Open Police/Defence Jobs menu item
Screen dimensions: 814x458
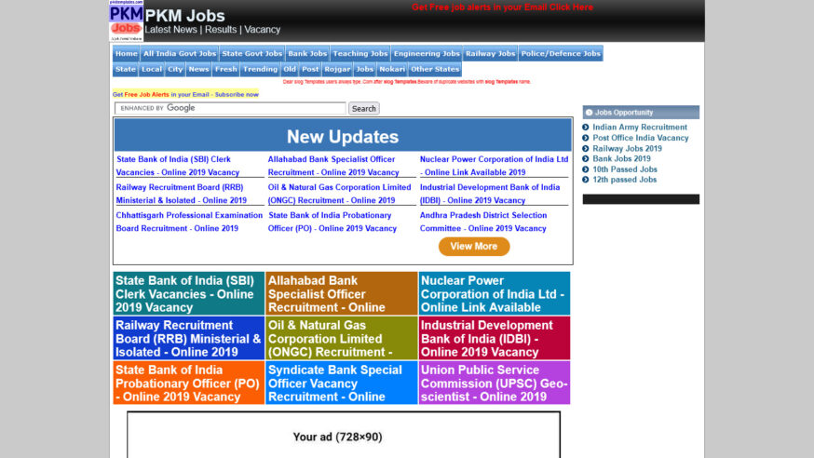coord(561,53)
